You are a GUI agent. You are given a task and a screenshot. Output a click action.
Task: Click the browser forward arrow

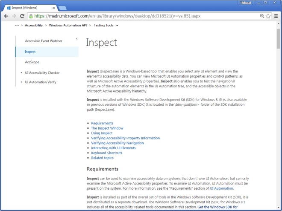[x=15, y=16]
